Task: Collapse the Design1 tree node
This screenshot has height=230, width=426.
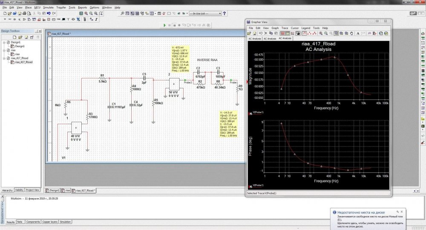Action: pos(3,42)
